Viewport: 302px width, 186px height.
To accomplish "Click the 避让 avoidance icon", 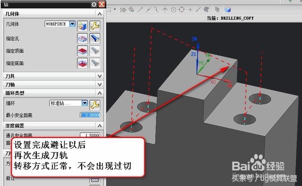I will click(x=95, y=180).
